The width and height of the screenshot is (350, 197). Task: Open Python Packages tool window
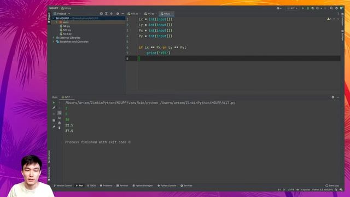(x=143, y=186)
